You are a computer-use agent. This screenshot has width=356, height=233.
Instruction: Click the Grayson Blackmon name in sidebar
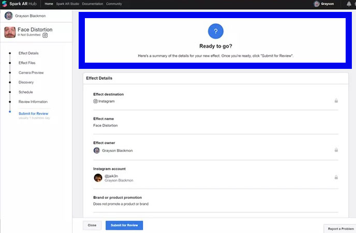coord(31,16)
